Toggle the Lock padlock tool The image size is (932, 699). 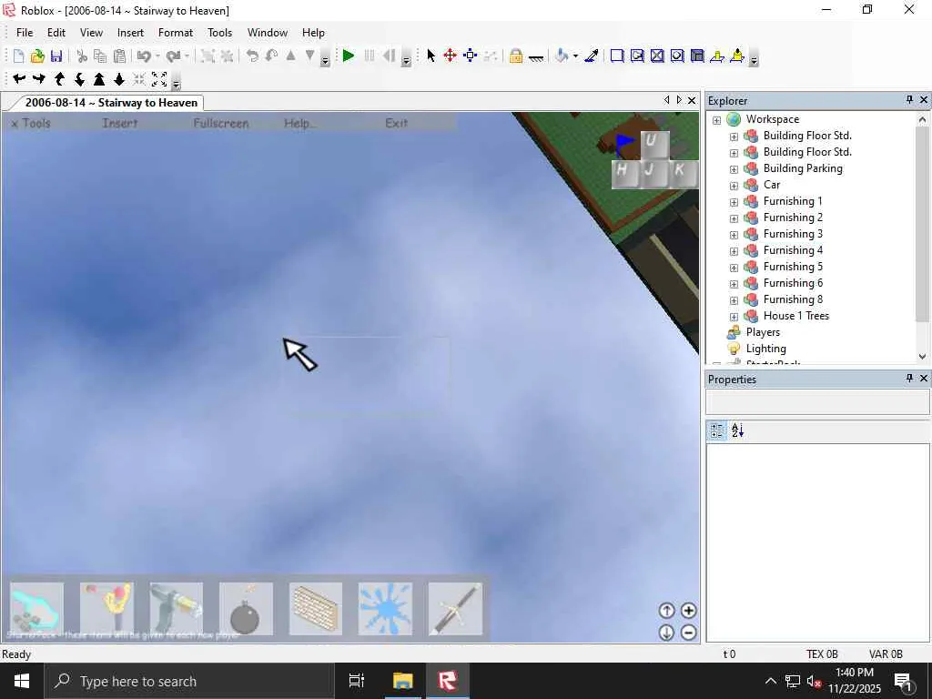pos(516,56)
